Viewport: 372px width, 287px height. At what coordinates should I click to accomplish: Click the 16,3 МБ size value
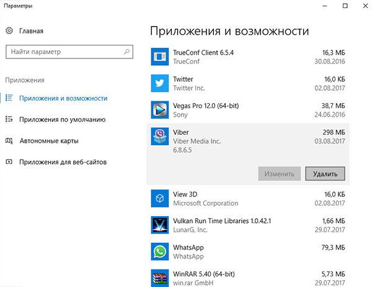point(334,53)
